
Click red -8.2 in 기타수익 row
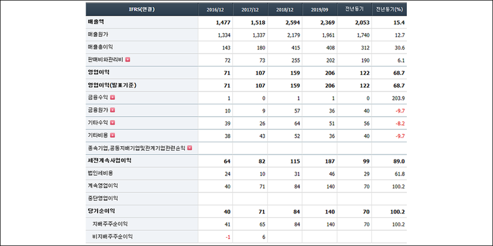pyautogui.click(x=401, y=123)
